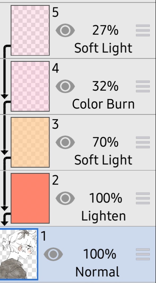Screen dimensions: 156x283
Task: Hide layer 5 with eye icon
Action: click(x=65, y=30)
